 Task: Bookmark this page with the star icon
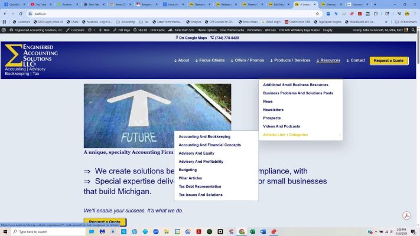pyautogui.click(x=317, y=14)
